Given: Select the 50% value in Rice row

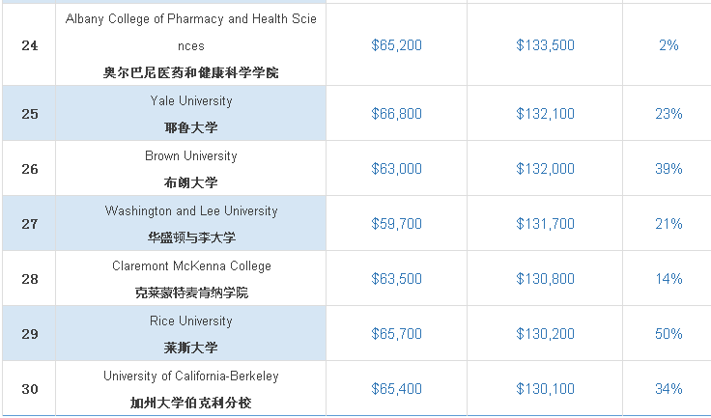Looking at the screenshot, I should [x=668, y=334].
